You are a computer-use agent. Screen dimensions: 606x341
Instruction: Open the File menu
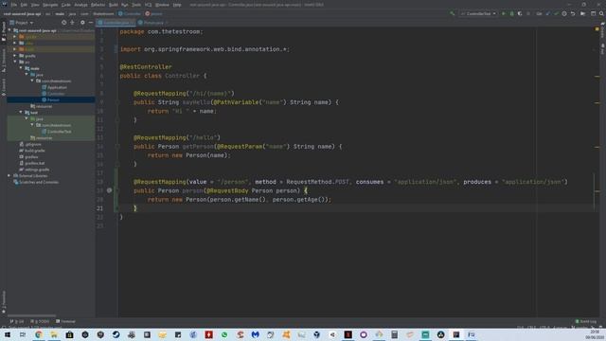click(x=13, y=5)
